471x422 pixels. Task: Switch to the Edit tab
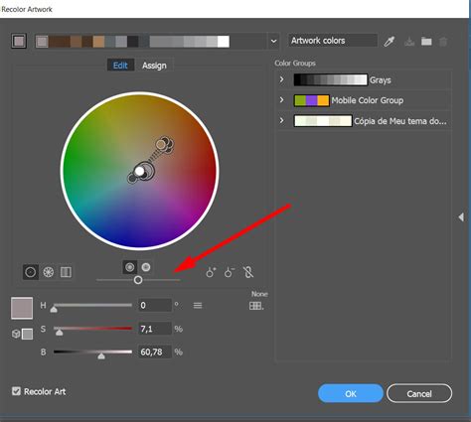tap(120, 66)
